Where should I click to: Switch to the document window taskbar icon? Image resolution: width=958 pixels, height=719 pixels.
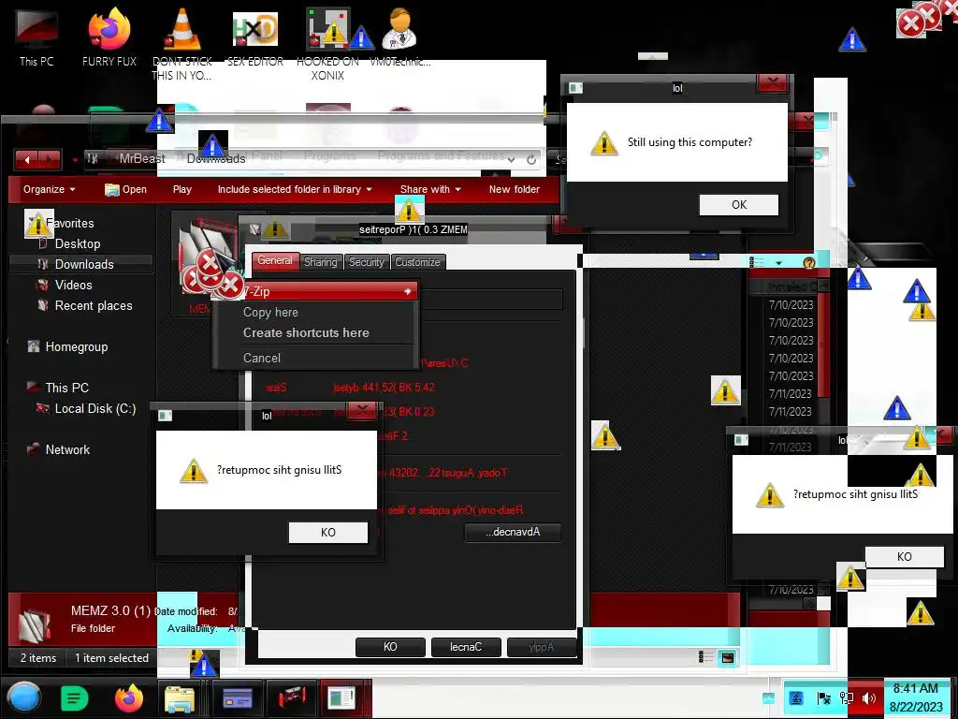pos(342,698)
